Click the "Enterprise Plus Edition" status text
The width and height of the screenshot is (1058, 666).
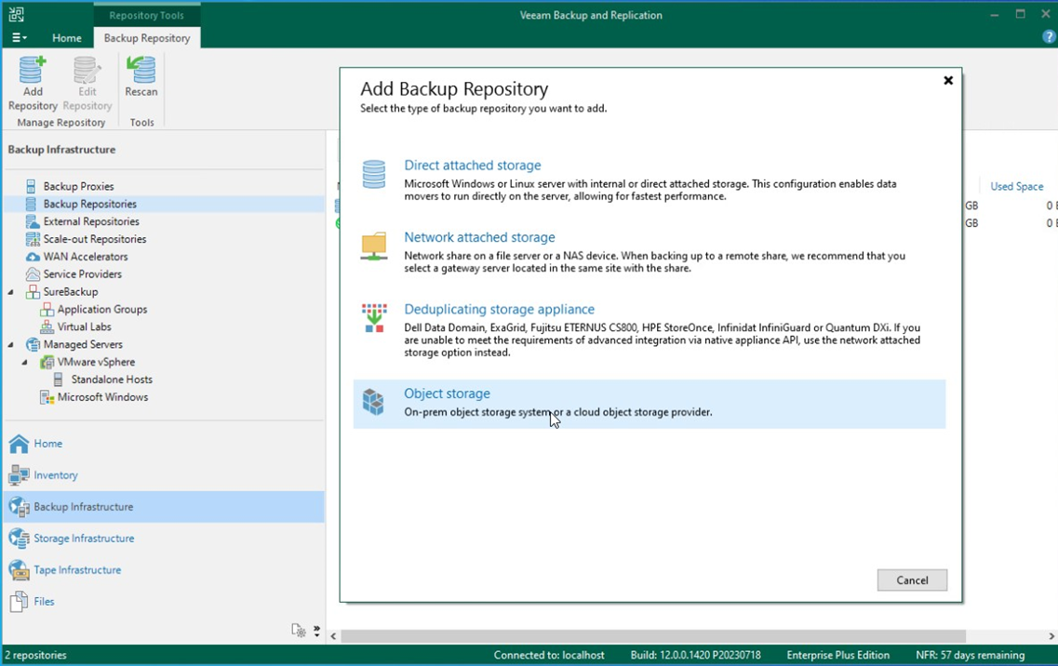point(838,655)
